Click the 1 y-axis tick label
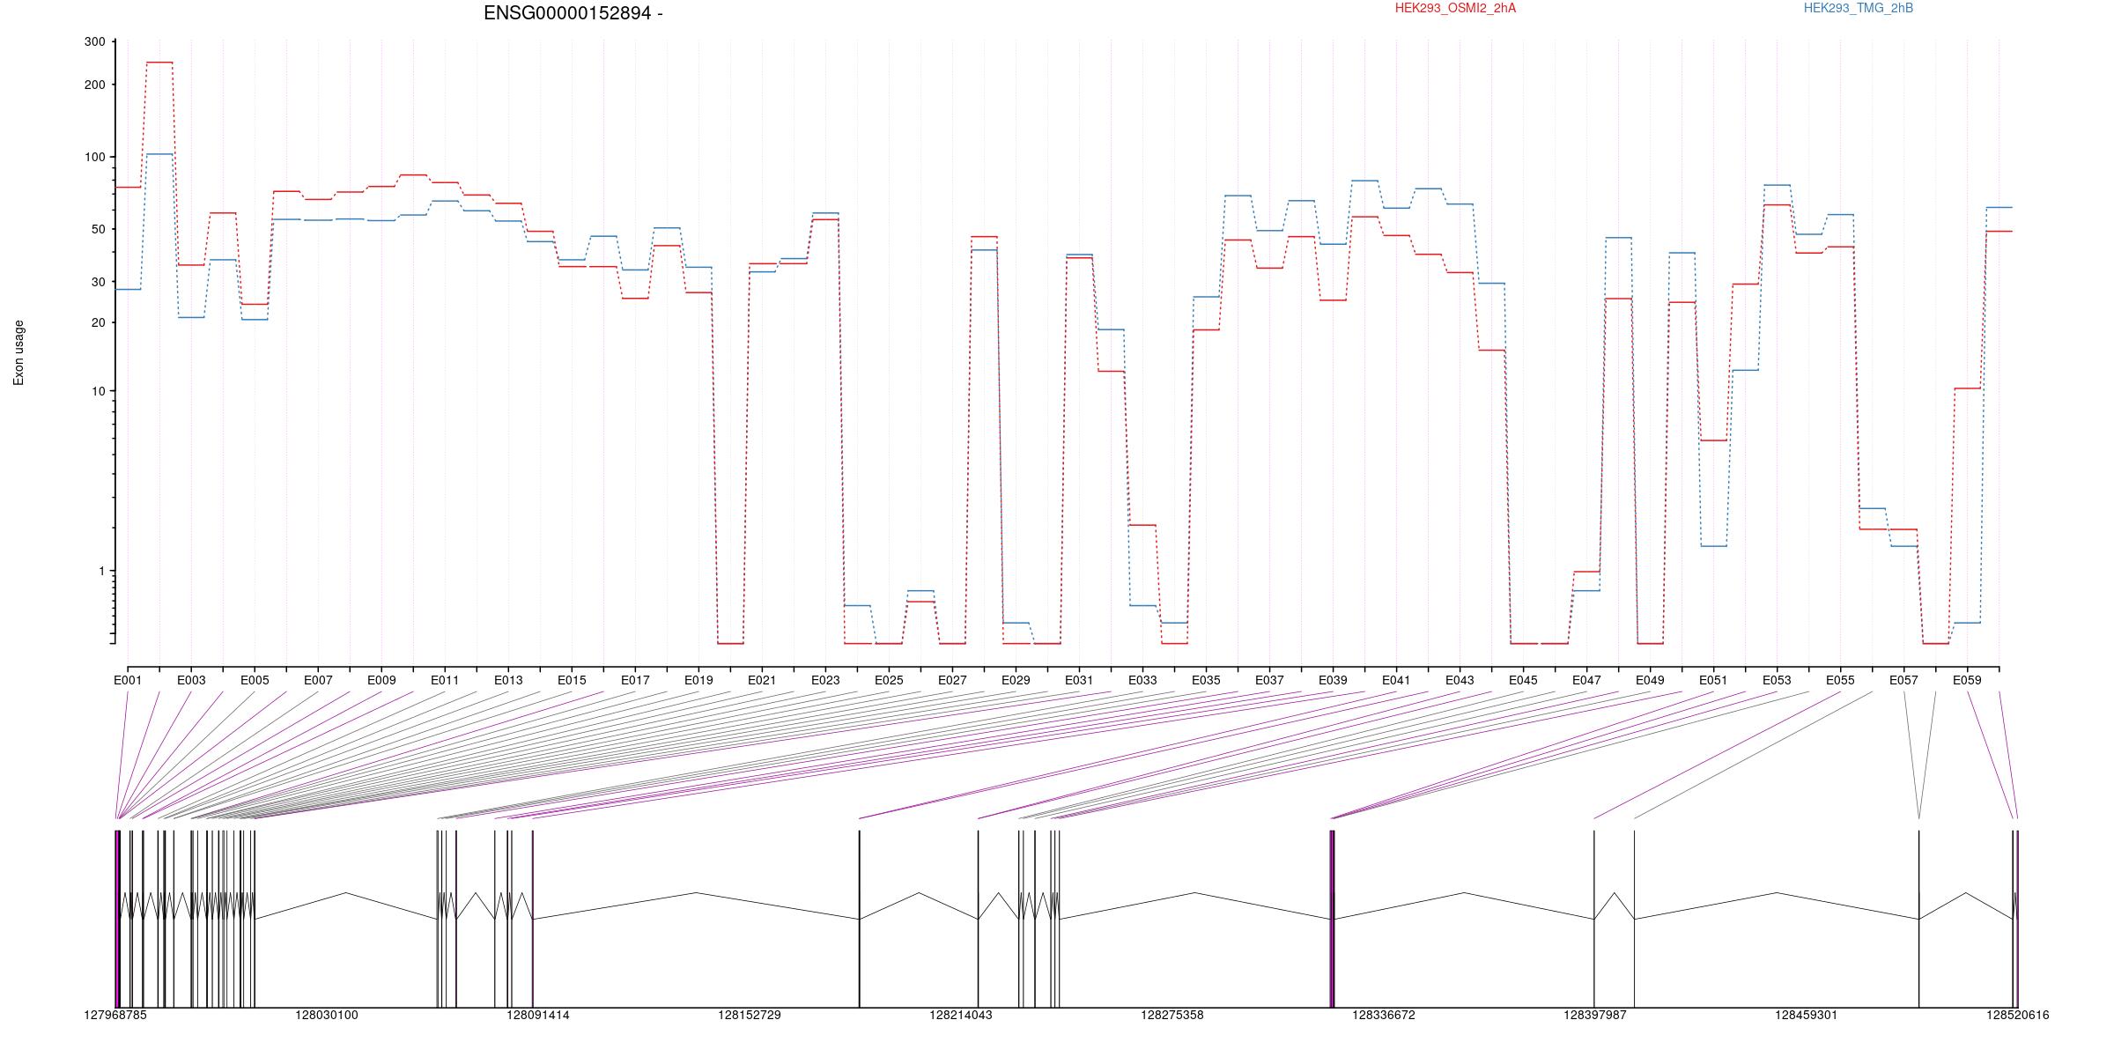 click(101, 571)
